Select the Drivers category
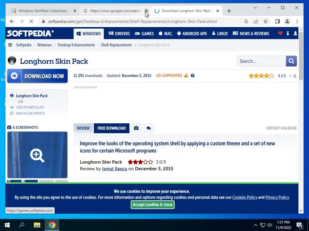This screenshot has height=231, width=309. (119, 34)
